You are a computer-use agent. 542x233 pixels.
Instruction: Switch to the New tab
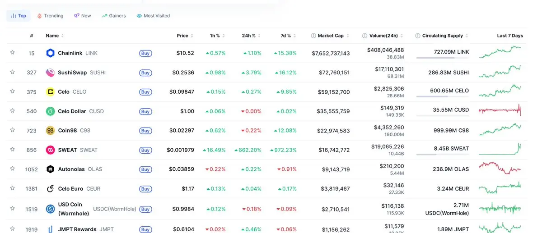tap(83, 16)
